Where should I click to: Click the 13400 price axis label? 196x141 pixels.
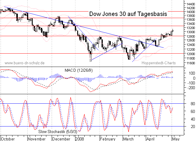191,24
